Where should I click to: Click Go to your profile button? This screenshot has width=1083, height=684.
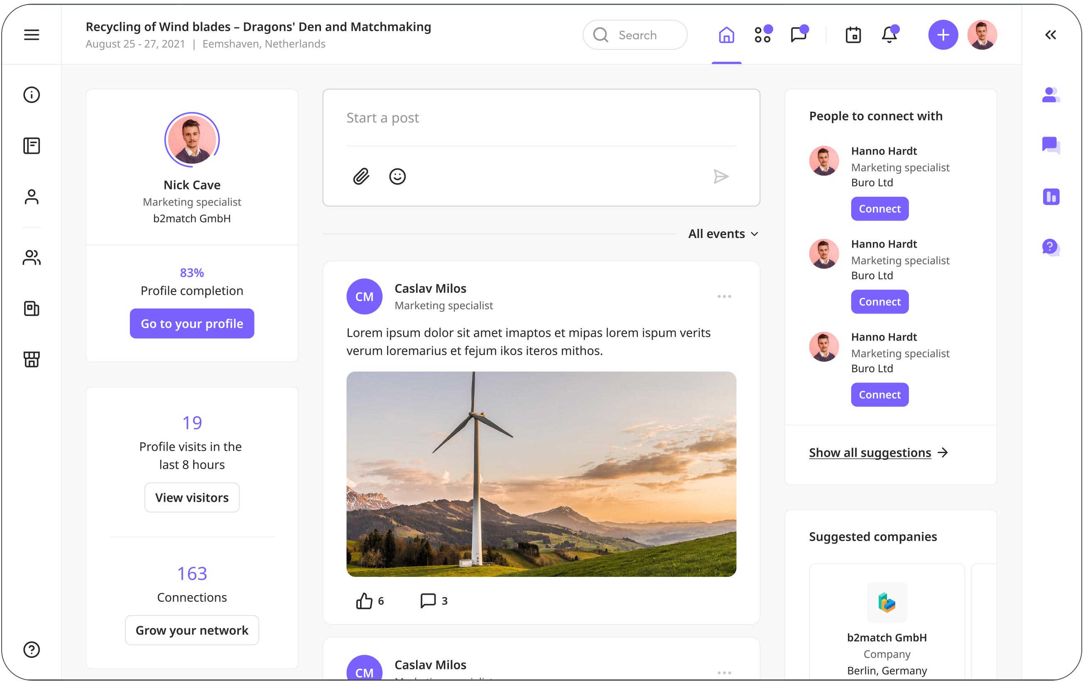192,324
